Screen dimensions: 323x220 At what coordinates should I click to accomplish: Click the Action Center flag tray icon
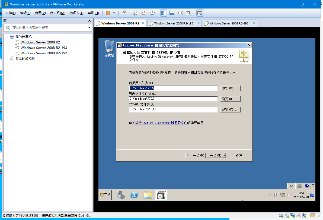coord(276,195)
